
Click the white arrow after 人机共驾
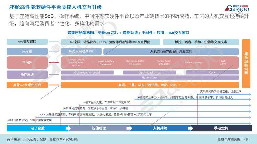190,128
